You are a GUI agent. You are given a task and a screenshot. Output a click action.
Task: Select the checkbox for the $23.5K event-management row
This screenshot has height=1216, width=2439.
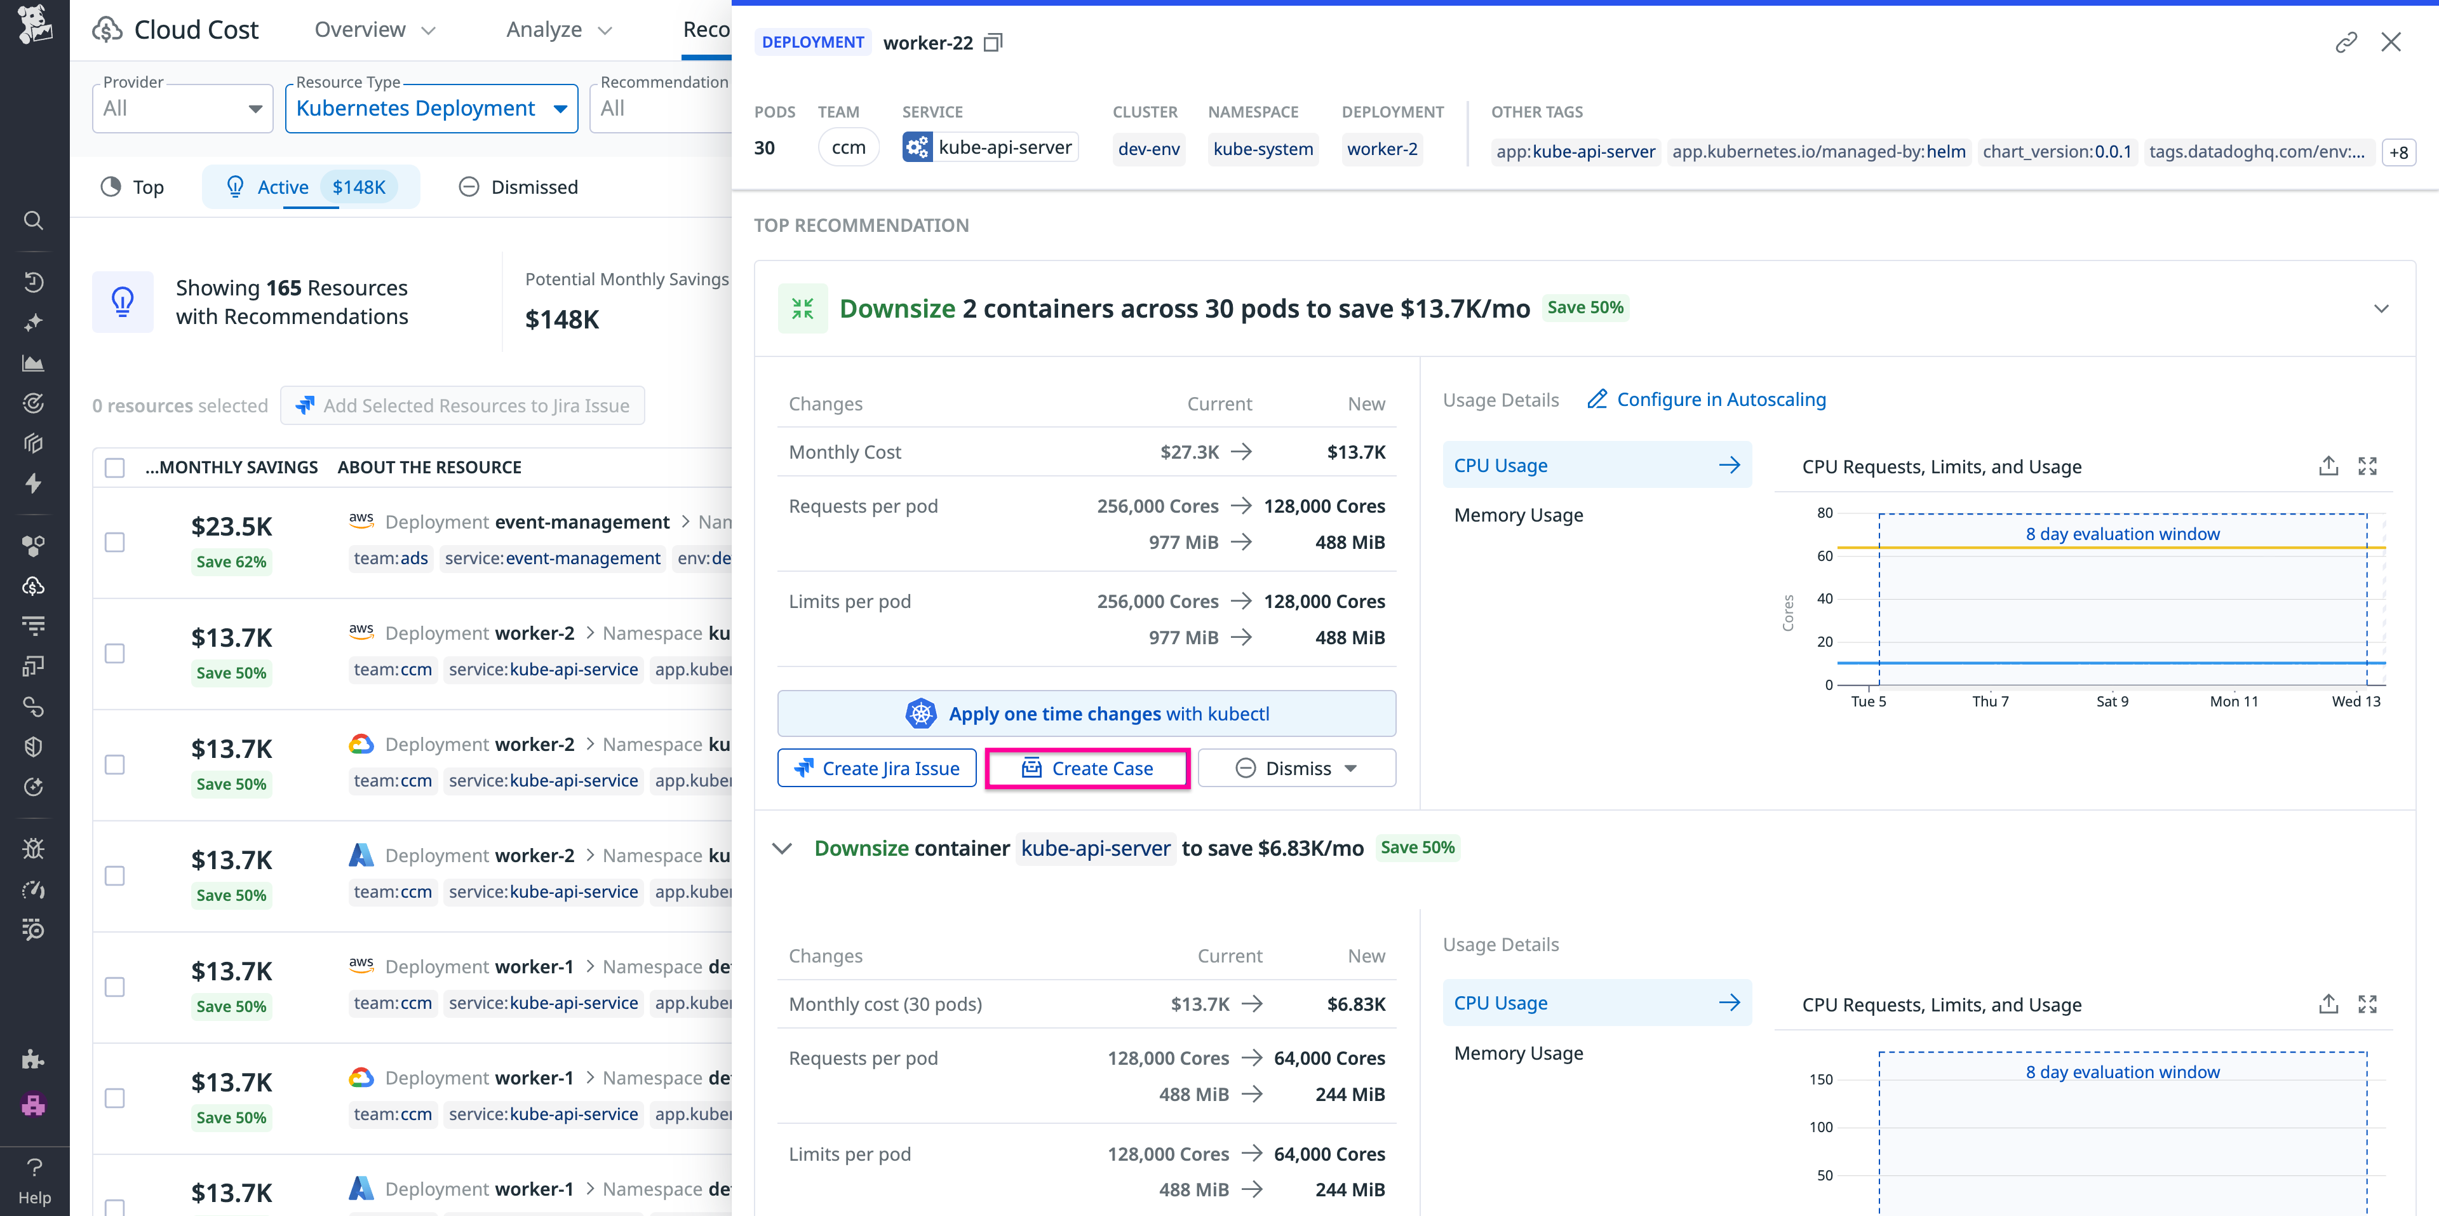(114, 543)
